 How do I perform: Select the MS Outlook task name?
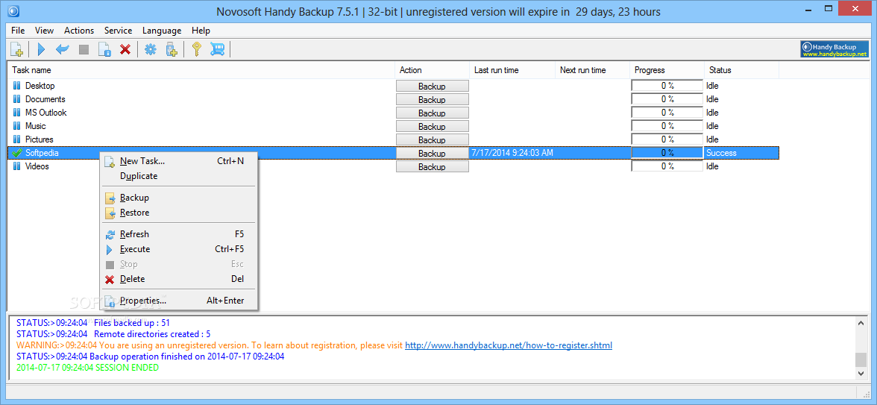[46, 113]
